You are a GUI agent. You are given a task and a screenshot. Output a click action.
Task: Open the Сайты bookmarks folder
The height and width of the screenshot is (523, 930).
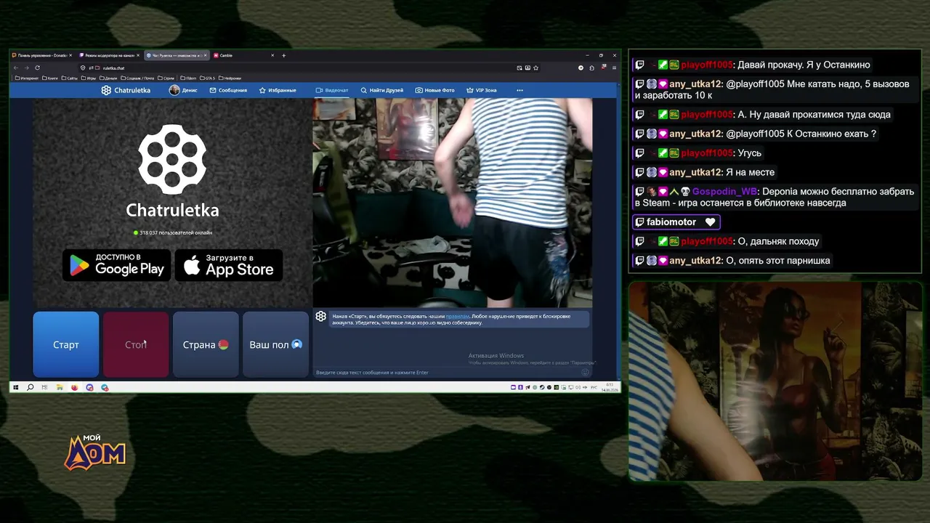click(x=70, y=78)
